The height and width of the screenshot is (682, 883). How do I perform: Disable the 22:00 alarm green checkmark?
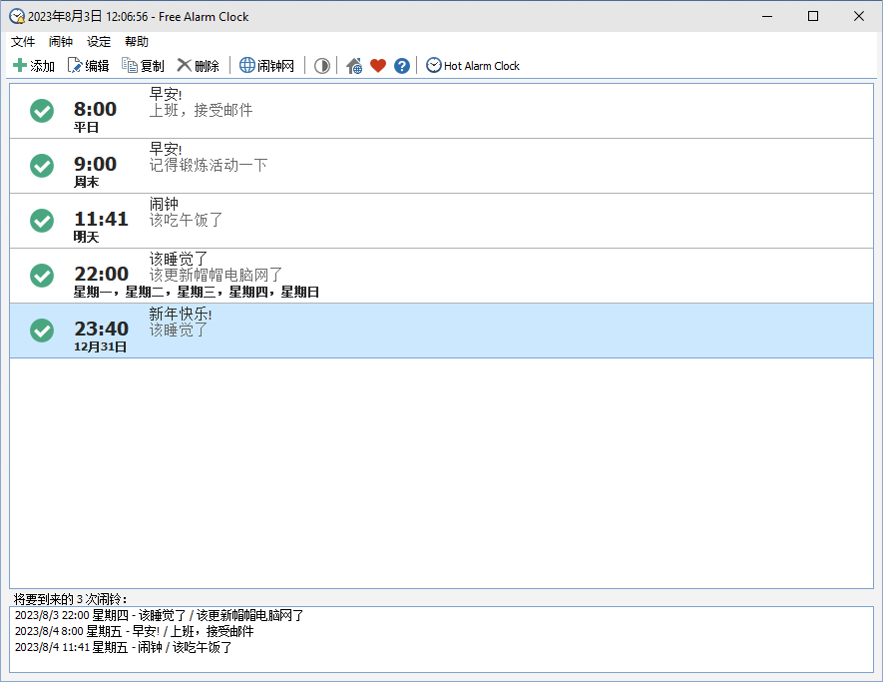click(x=42, y=276)
